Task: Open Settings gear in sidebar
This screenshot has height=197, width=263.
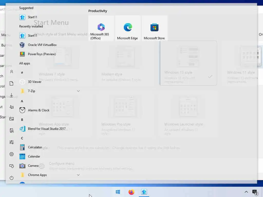Action: (x=12, y=154)
